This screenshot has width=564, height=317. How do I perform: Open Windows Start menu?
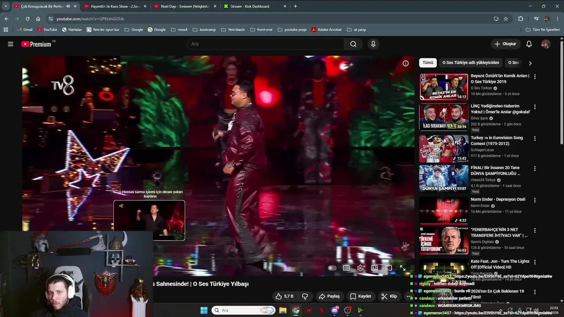[x=204, y=310]
